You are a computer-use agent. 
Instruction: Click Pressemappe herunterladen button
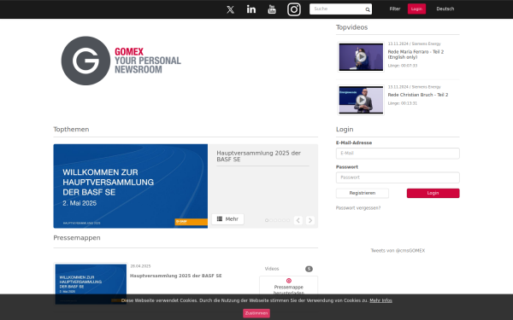[288, 287]
